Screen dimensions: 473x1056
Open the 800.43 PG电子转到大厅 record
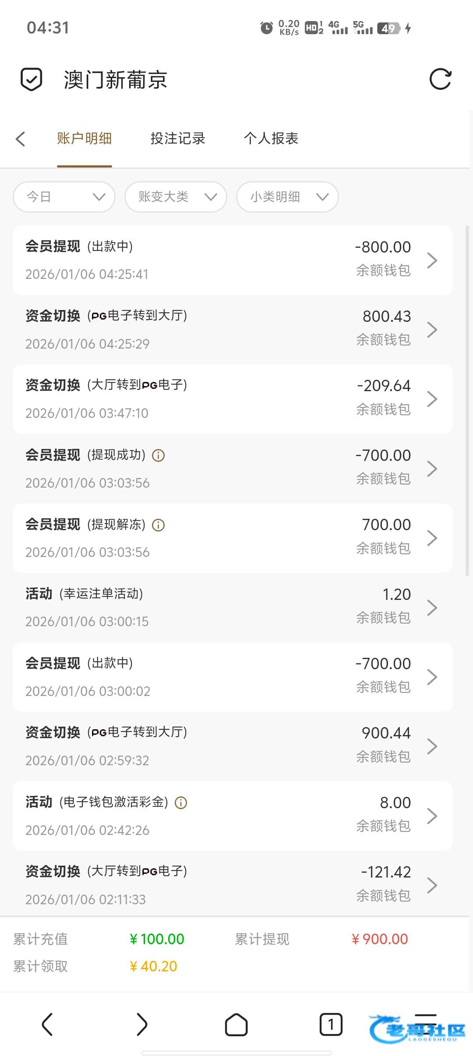click(233, 329)
